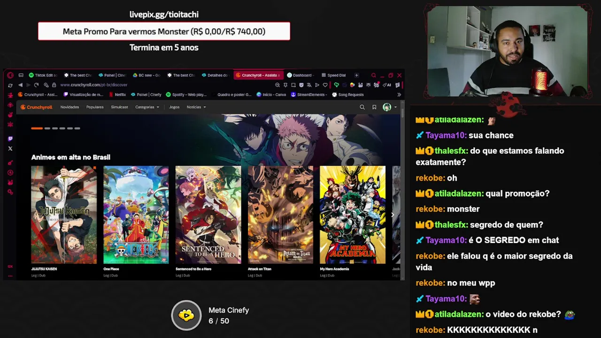Click the green download extension icon
The image size is (601, 338).
point(336,85)
